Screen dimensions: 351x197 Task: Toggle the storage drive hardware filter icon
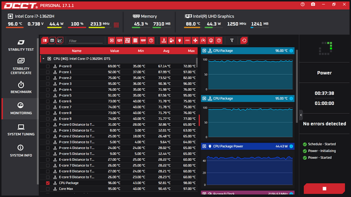[135, 40]
